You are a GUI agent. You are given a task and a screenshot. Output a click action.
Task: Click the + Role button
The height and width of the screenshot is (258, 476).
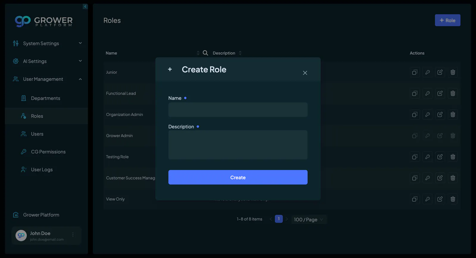point(447,20)
